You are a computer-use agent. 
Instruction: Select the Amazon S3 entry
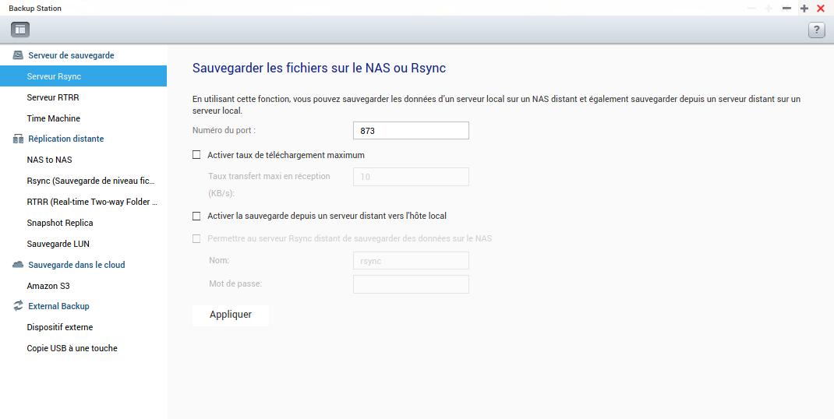click(x=48, y=286)
